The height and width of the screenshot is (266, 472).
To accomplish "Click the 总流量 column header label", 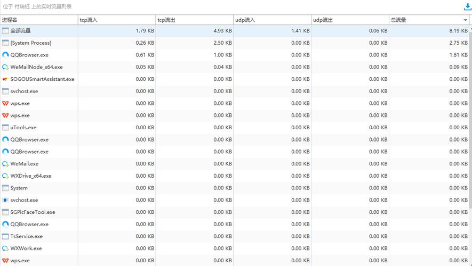I will (398, 20).
